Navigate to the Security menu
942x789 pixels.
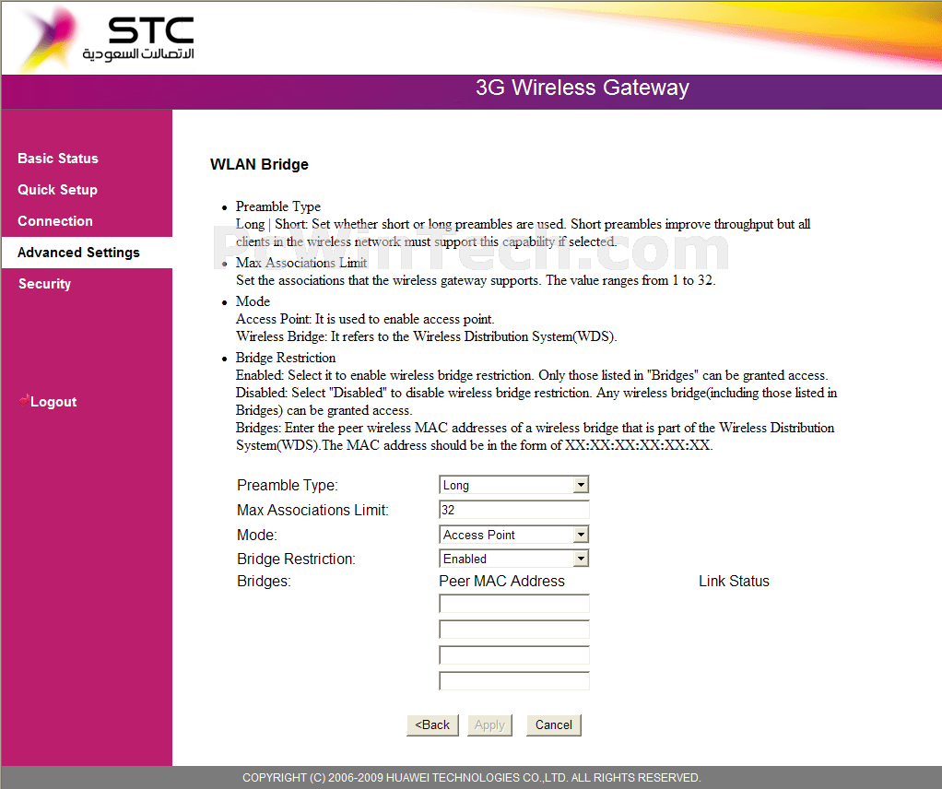click(44, 284)
